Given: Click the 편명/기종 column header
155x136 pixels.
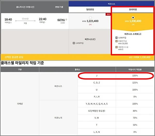Looking at the screenshot, I should (x=59, y=7).
